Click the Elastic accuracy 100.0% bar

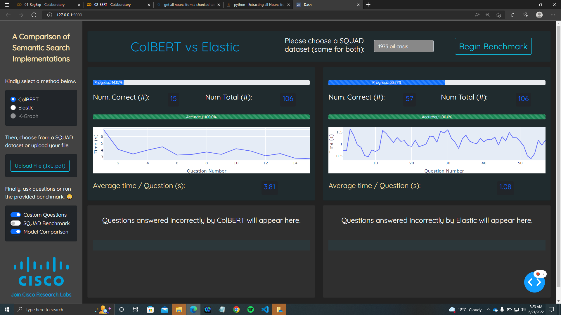tap(437, 117)
